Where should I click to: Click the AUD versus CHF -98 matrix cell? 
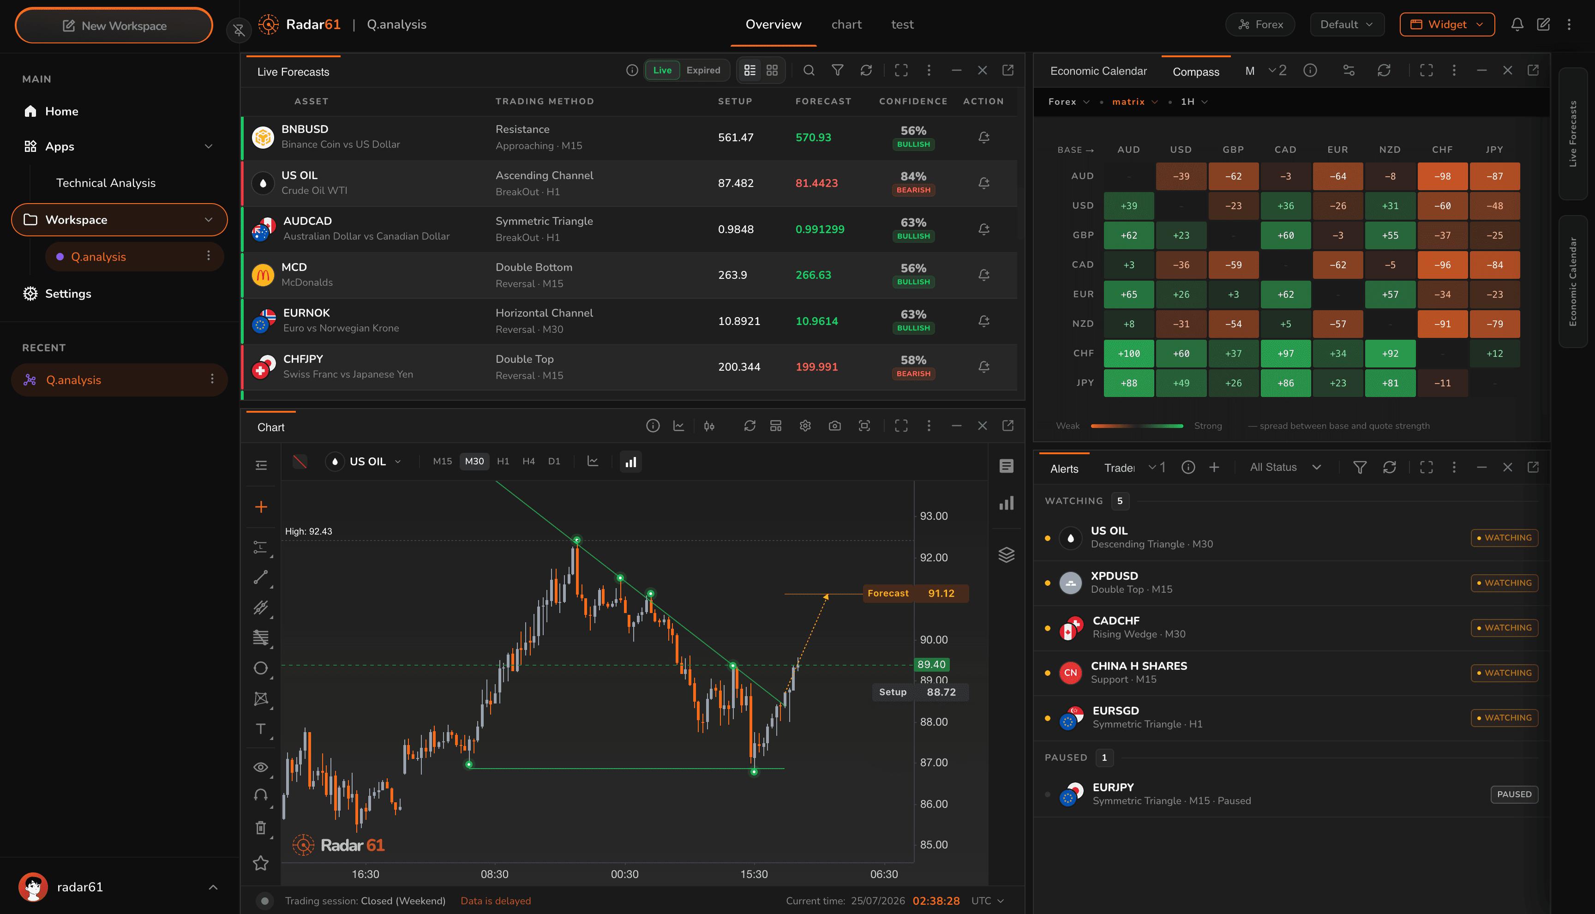[x=1442, y=176]
